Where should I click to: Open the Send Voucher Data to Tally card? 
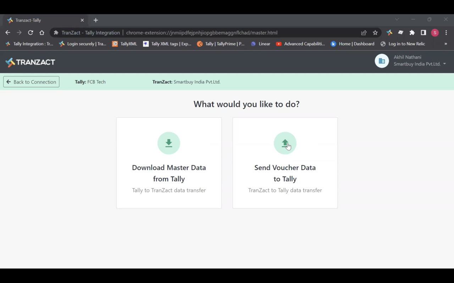click(x=285, y=163)
